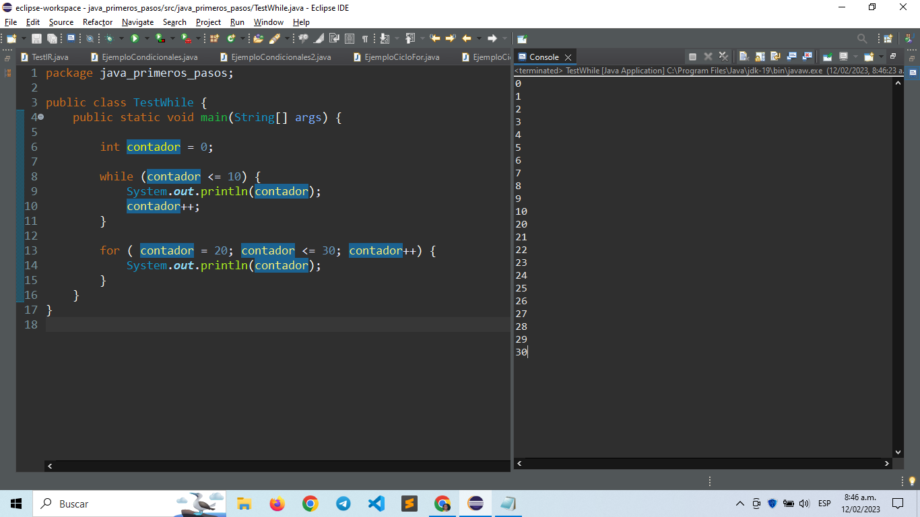920x517 pixels.
Task: Click the Console vertical scrollbar down arrow
Action: (x=898, y=452)
